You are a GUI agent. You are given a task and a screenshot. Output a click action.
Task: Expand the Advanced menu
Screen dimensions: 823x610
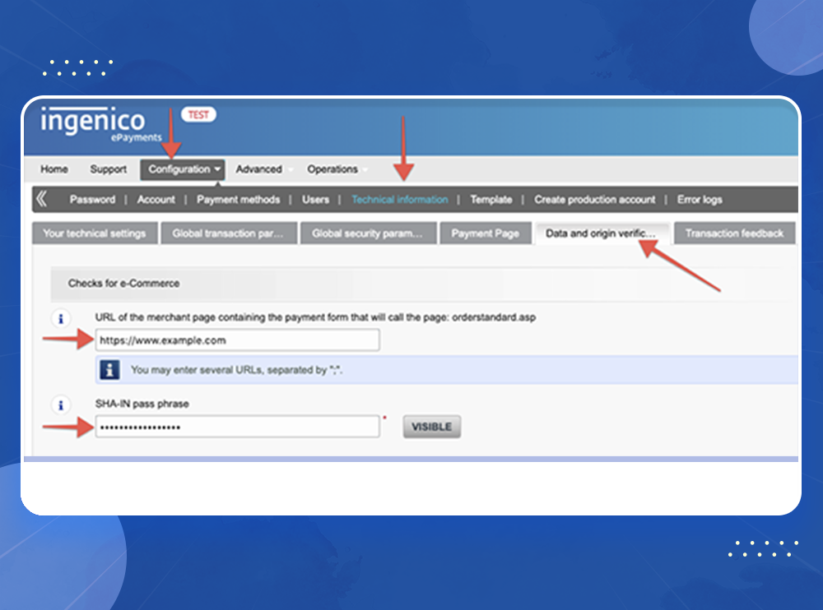[x=259, y=169]
